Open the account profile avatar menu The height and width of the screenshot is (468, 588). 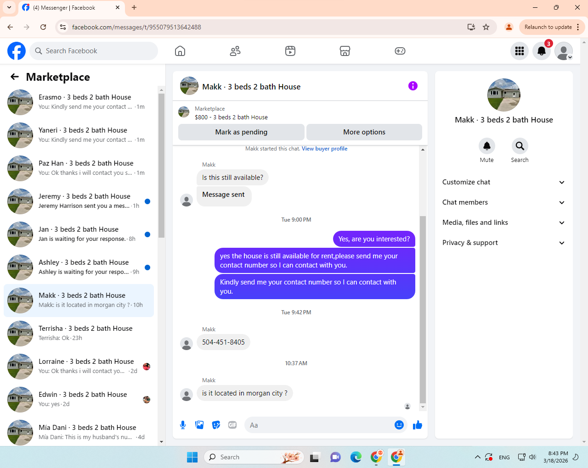click(564, 51)
